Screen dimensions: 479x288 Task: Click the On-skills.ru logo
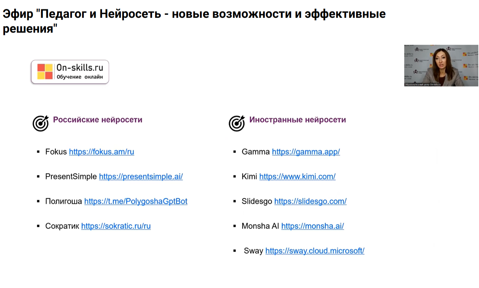(70, 72)
